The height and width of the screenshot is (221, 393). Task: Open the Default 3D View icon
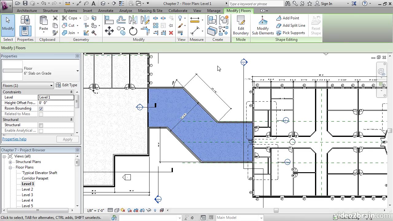(103, 4)
